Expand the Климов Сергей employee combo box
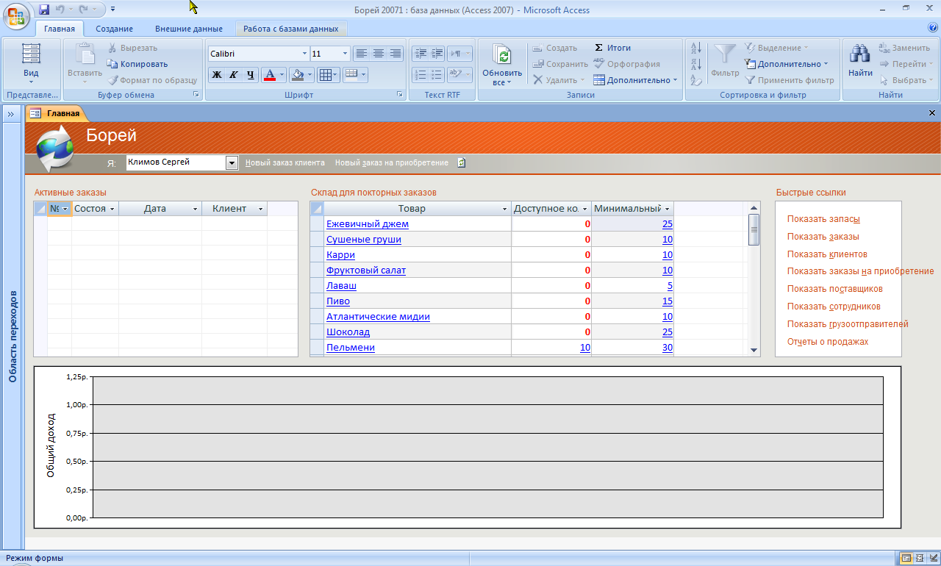941x566 pixels. point(232,163)
